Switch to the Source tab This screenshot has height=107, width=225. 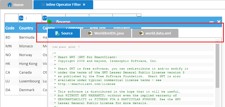(x=64, y=33)
